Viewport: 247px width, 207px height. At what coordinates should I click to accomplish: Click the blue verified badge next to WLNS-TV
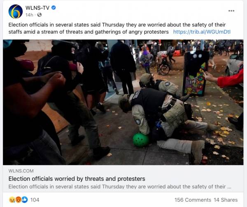point(54,7)
